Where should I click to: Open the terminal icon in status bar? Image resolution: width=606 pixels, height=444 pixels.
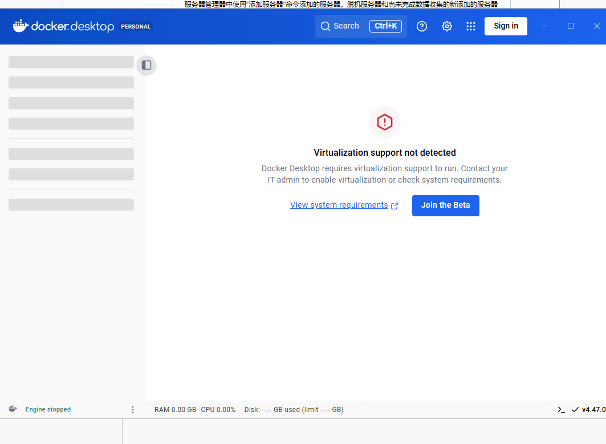pos(561,410)
